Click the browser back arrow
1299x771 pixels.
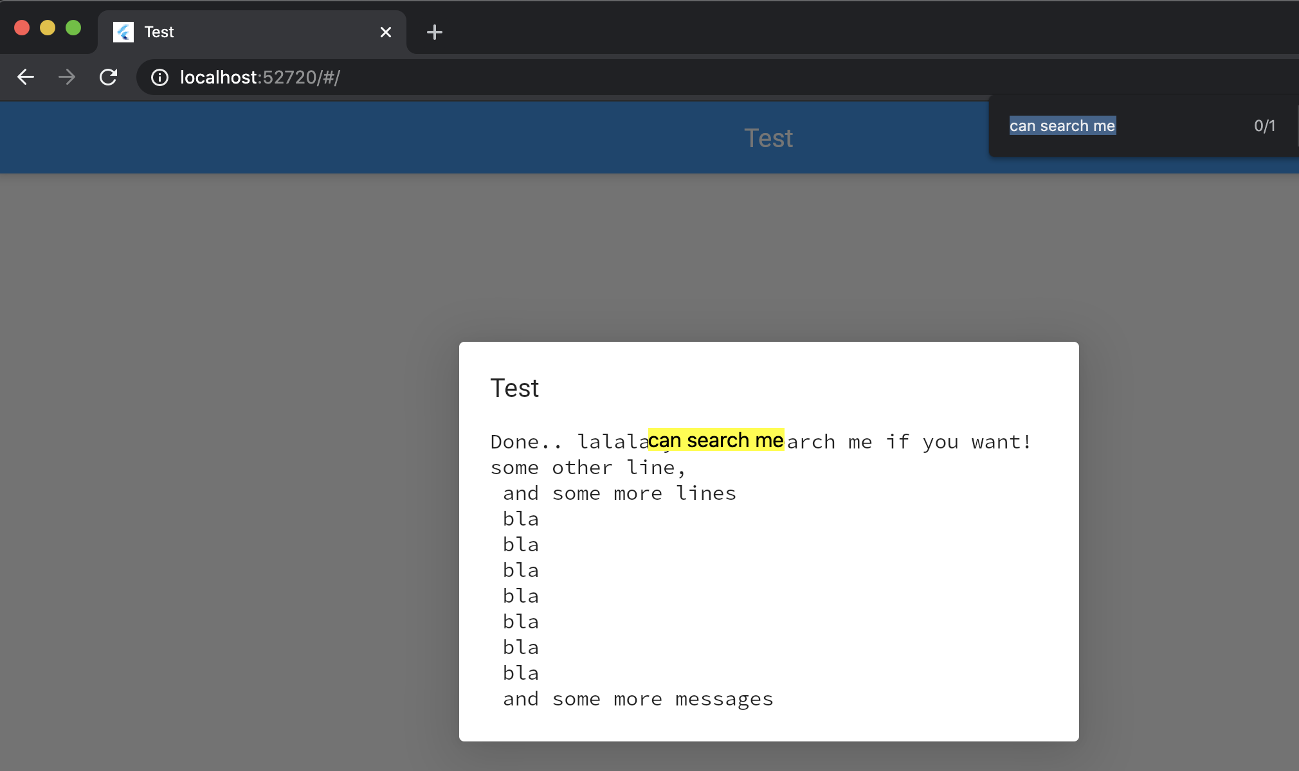(26, 77)
